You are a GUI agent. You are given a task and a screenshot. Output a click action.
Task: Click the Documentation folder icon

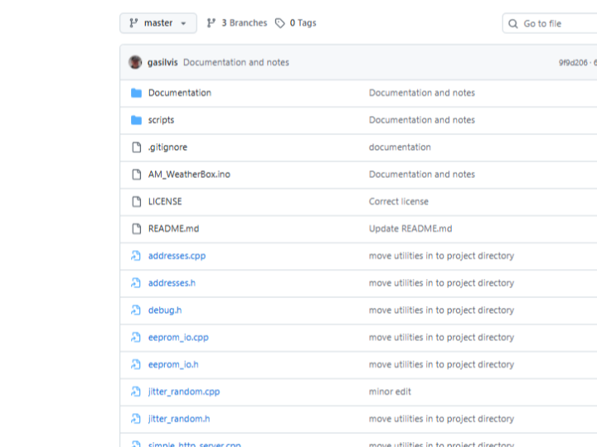click(136, 93)
